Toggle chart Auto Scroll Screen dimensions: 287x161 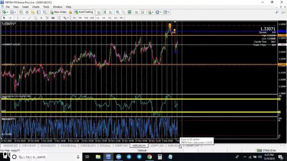137,12
